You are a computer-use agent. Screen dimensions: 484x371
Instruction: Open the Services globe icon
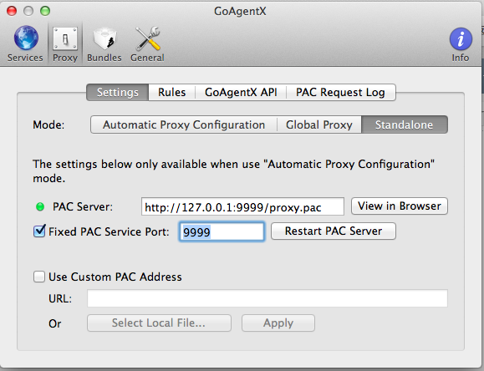point(26,38)
